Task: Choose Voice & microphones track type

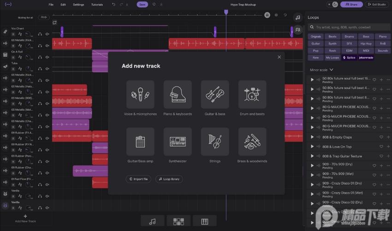Action: tap(140, 95)
